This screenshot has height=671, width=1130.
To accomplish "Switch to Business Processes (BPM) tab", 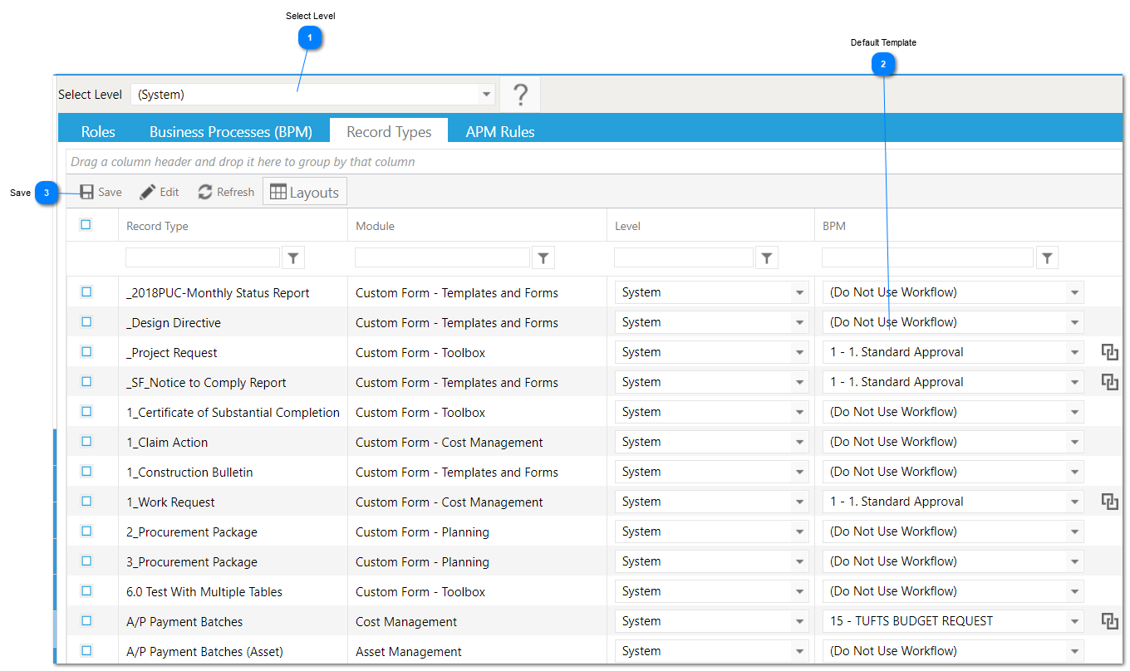I will pos(231,131).
